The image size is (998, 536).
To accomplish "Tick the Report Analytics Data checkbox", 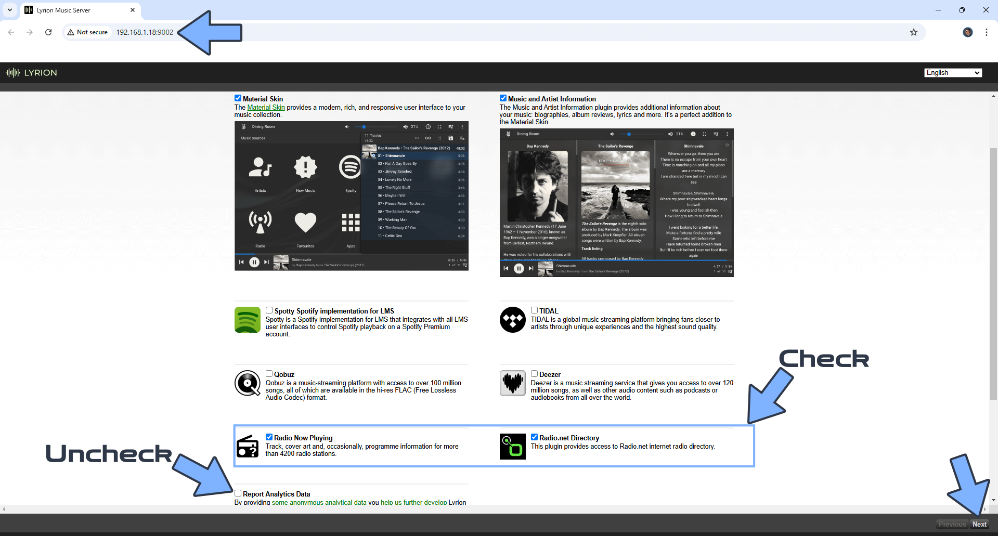I will tap(238, 493).
